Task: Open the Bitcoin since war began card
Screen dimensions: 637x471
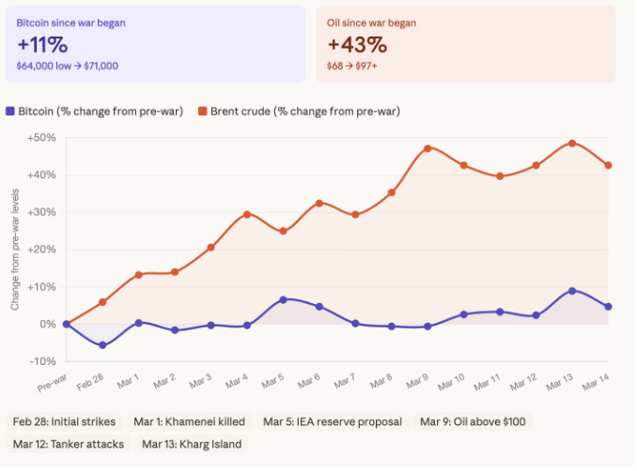Action: click(155, 43)
